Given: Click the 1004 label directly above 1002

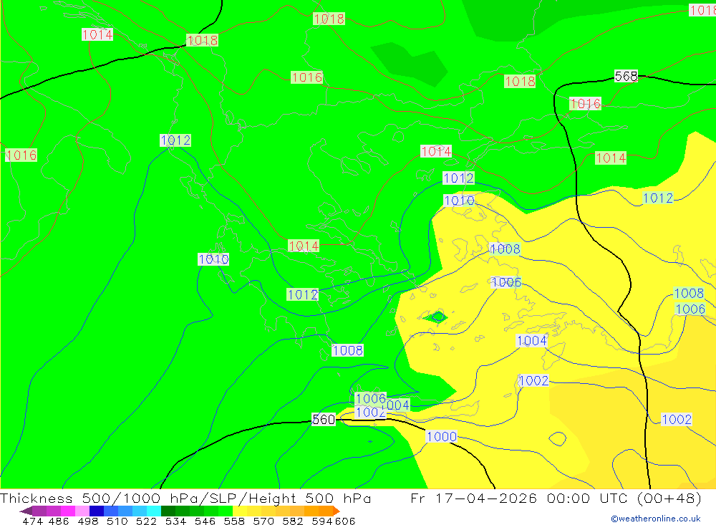Looking at the screenshot, I should pyautogui.click(x=531, y=340).
